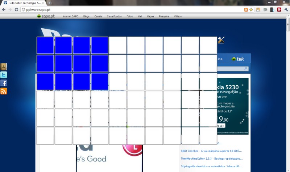The width and height of the screenshot is (290, 172).
Task: Select the Tudo sobre Tecnologia tab
Action: coord(24,3)
